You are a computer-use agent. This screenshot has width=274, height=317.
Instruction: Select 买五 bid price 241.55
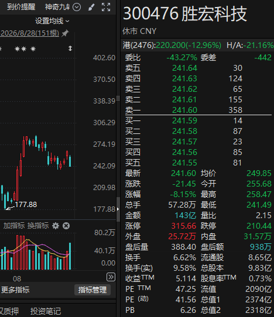(x=184, y=163)
